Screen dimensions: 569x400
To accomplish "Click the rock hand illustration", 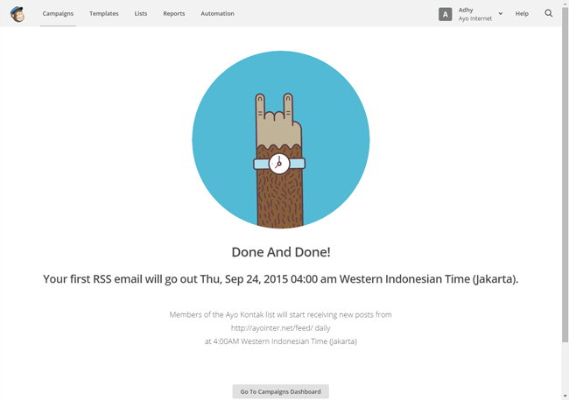I will coord(281,140).
